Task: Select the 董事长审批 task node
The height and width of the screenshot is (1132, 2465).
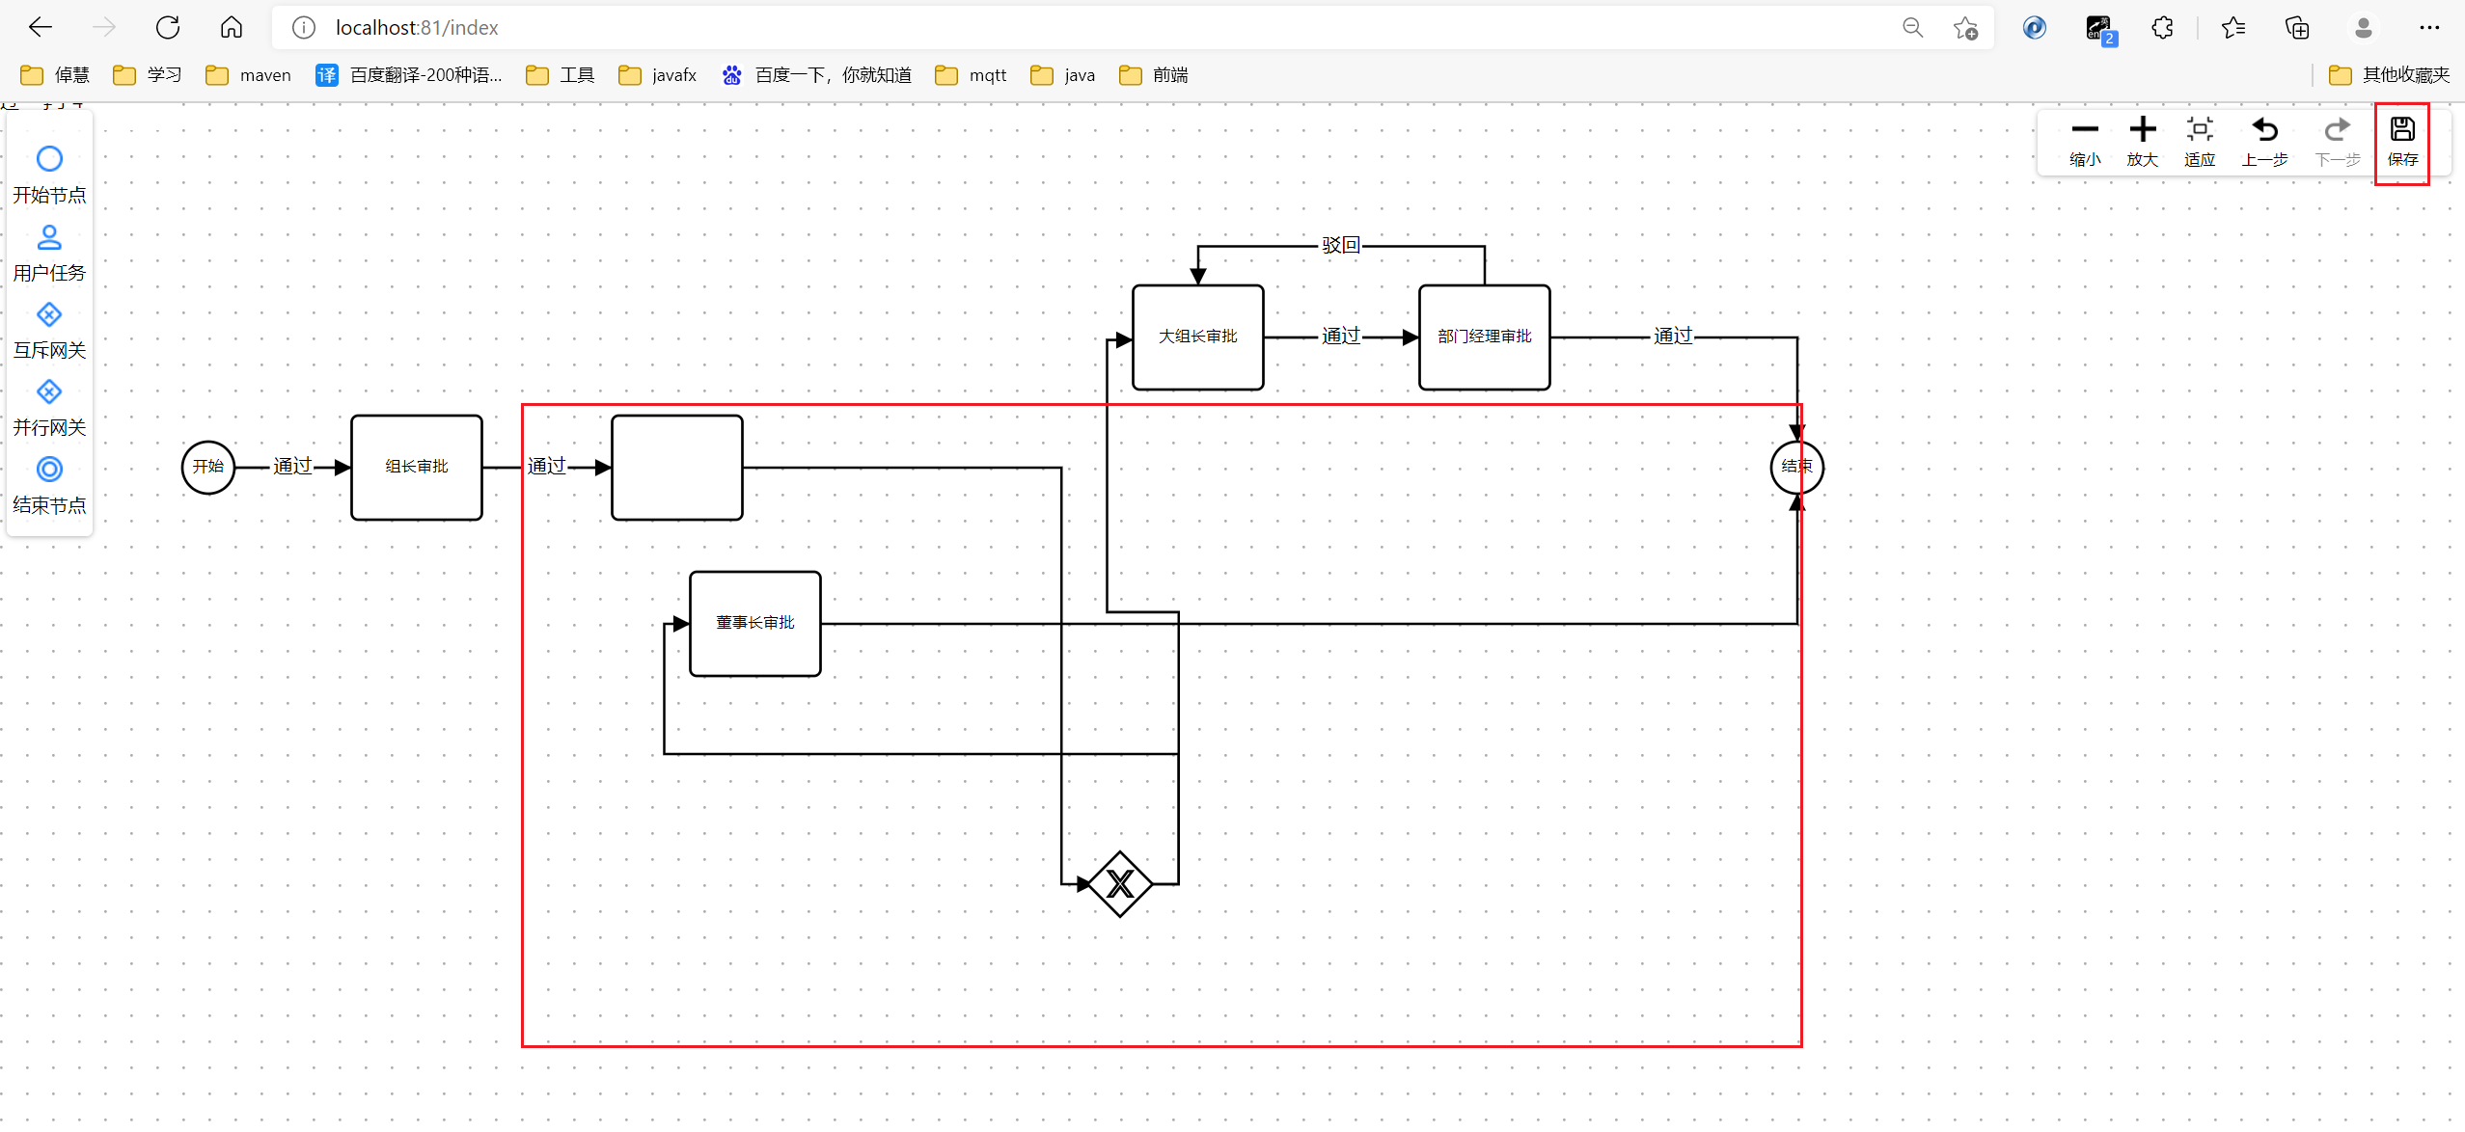Action: click(x=753, y=623)
